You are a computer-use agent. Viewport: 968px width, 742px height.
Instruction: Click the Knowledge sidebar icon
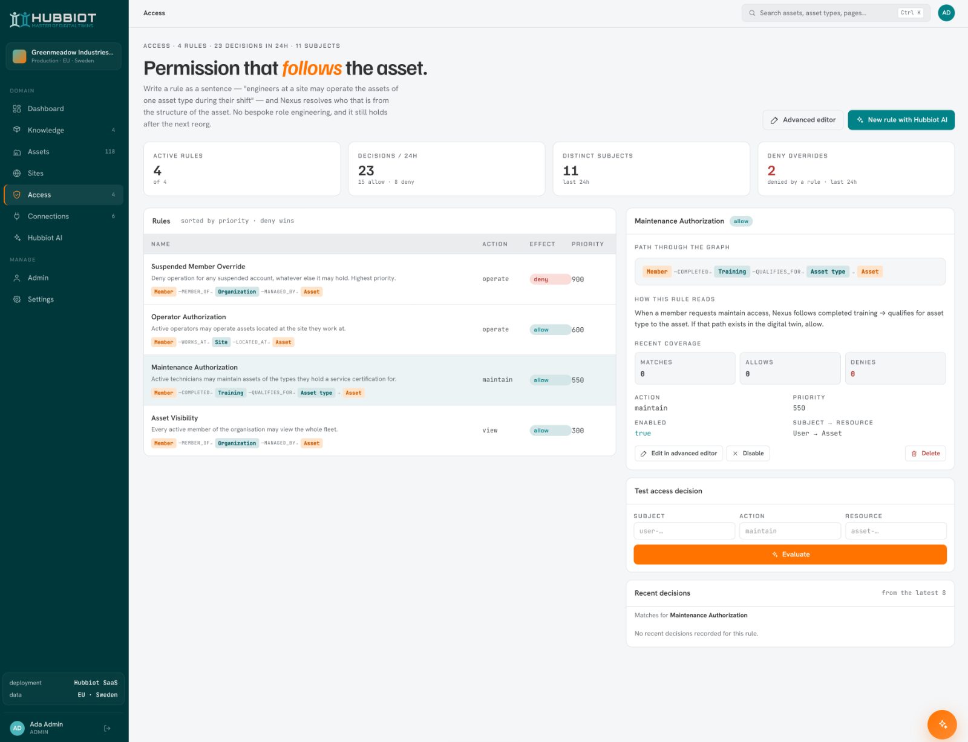click(17, 130)
